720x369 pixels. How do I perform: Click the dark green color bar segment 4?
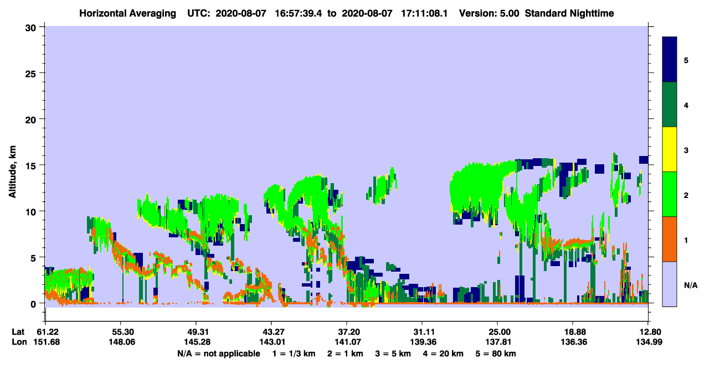point(670,105)
